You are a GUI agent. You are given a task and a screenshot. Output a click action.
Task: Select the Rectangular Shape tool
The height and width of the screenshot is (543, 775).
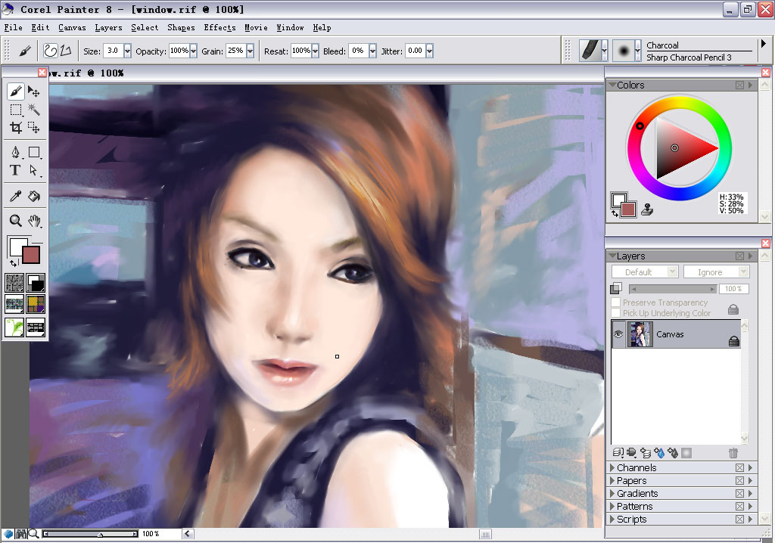[34, 152]
